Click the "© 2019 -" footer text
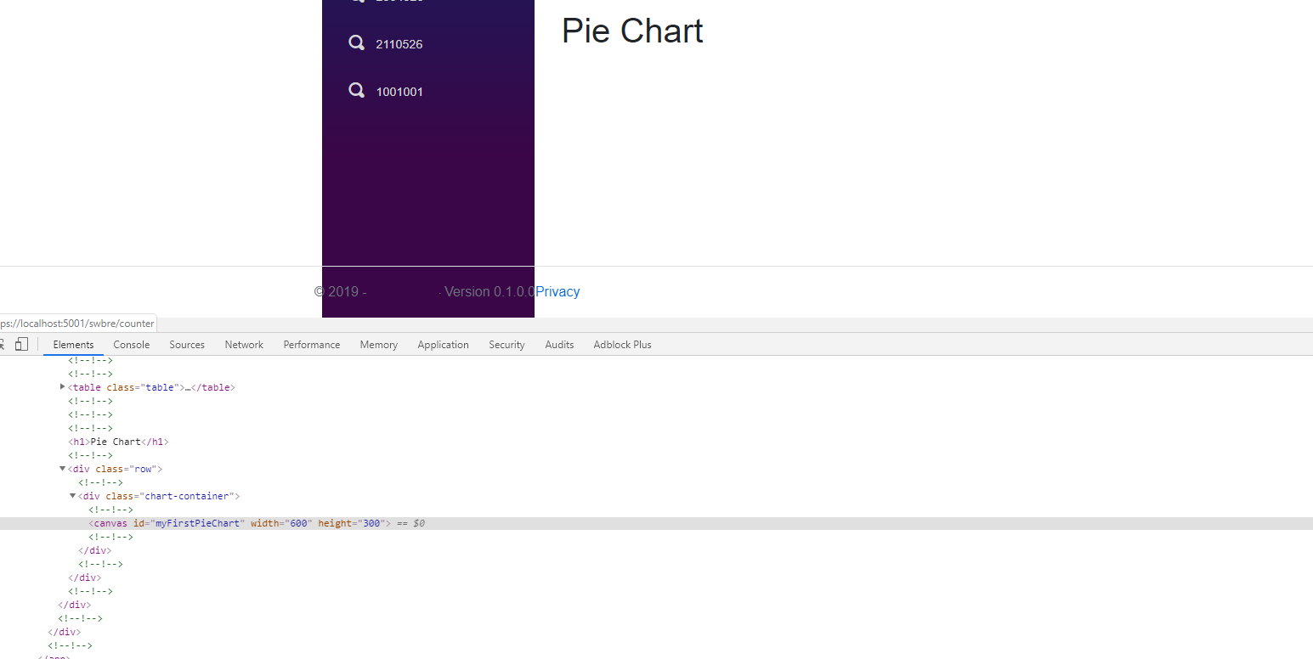Image resolution: width=1313 pixels, height=659 pixels. point(340,291)
